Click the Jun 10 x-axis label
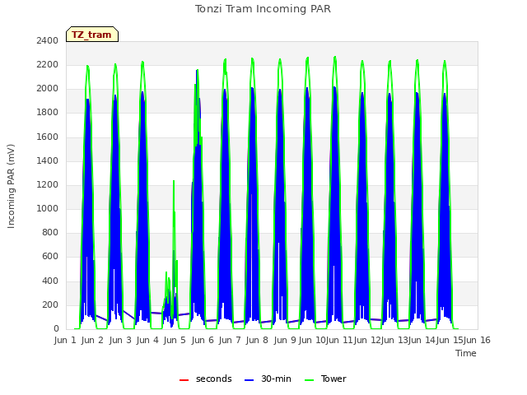 312,340
